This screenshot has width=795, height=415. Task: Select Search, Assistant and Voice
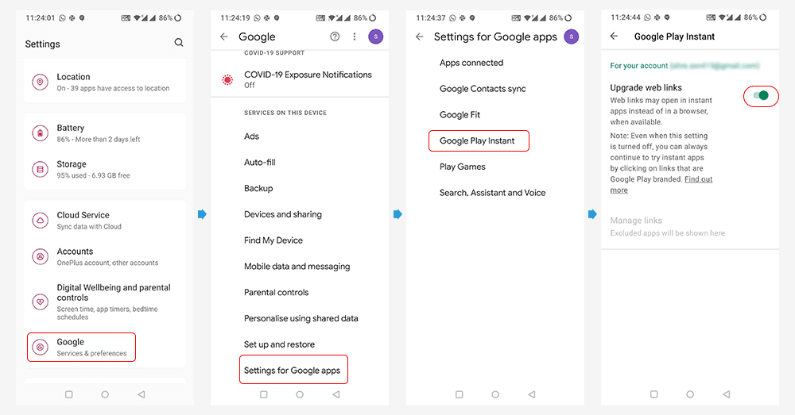click(492, 193)
